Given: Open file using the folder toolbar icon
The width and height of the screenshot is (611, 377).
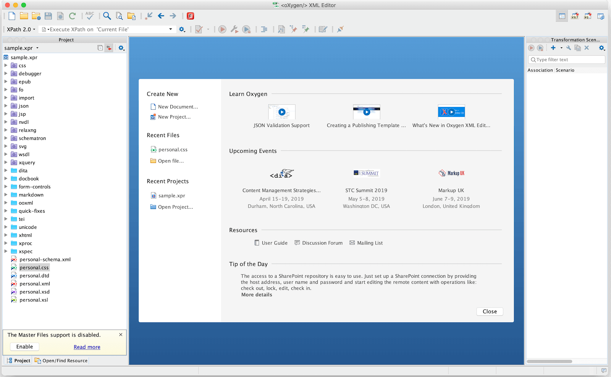Looking at the screenshot, I should pos(24,16).
